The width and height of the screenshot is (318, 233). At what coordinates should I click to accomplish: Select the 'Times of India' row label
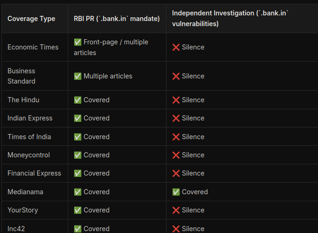[29, 137]
